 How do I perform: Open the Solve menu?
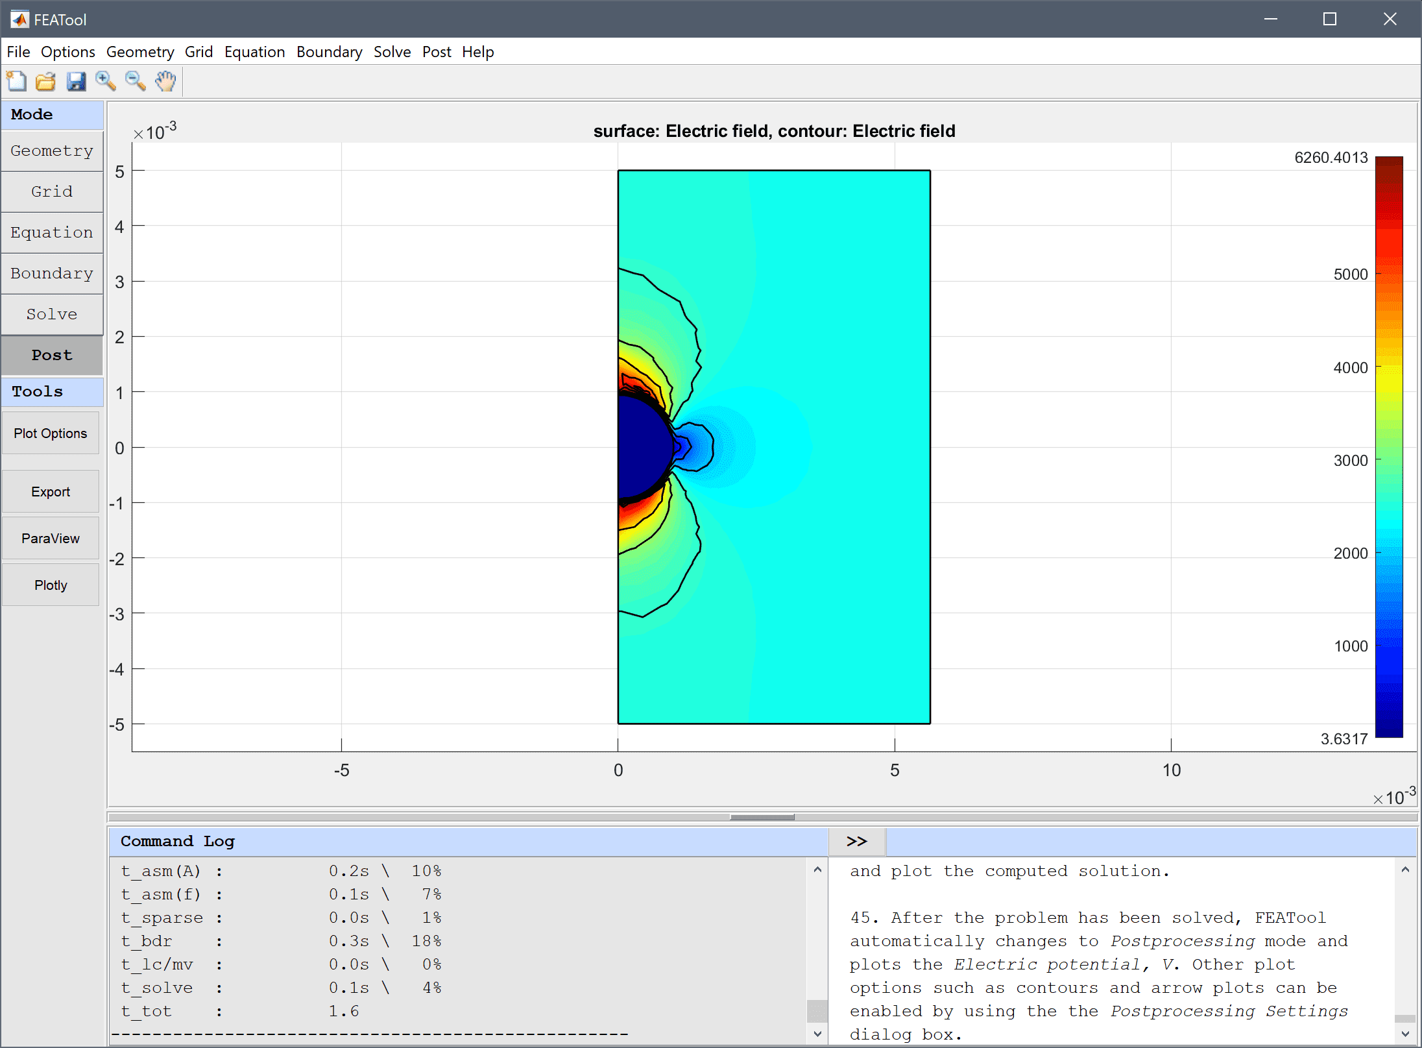pyautogui.click(x=392, y=52)
